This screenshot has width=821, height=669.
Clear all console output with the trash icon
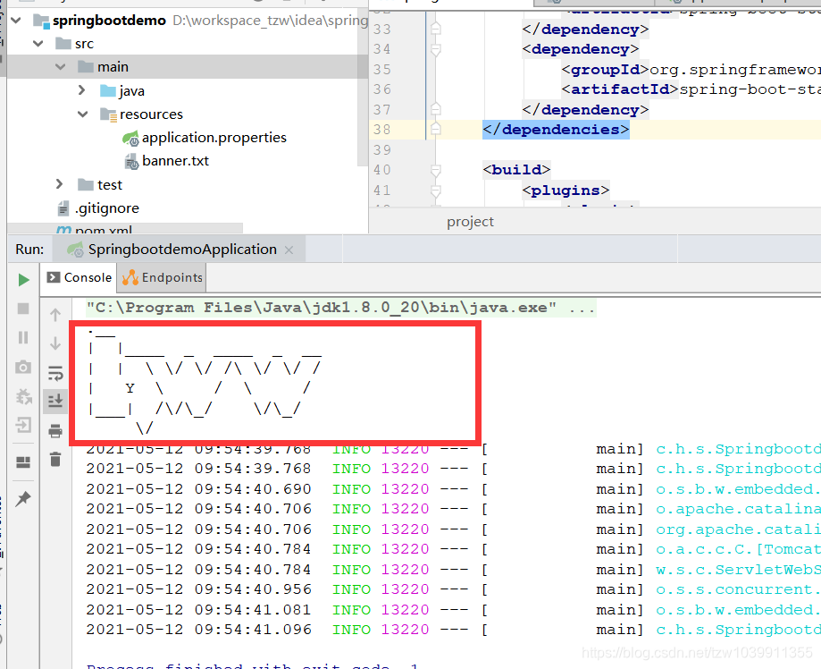(x=55, y=459)
